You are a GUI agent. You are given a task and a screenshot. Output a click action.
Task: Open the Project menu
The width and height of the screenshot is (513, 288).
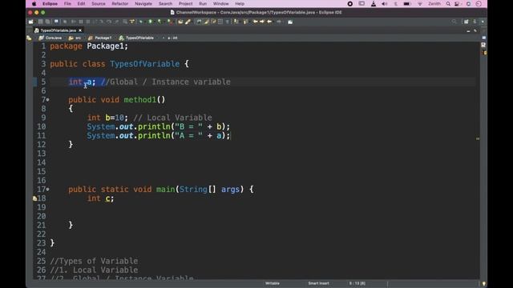[x=185, y=3]
